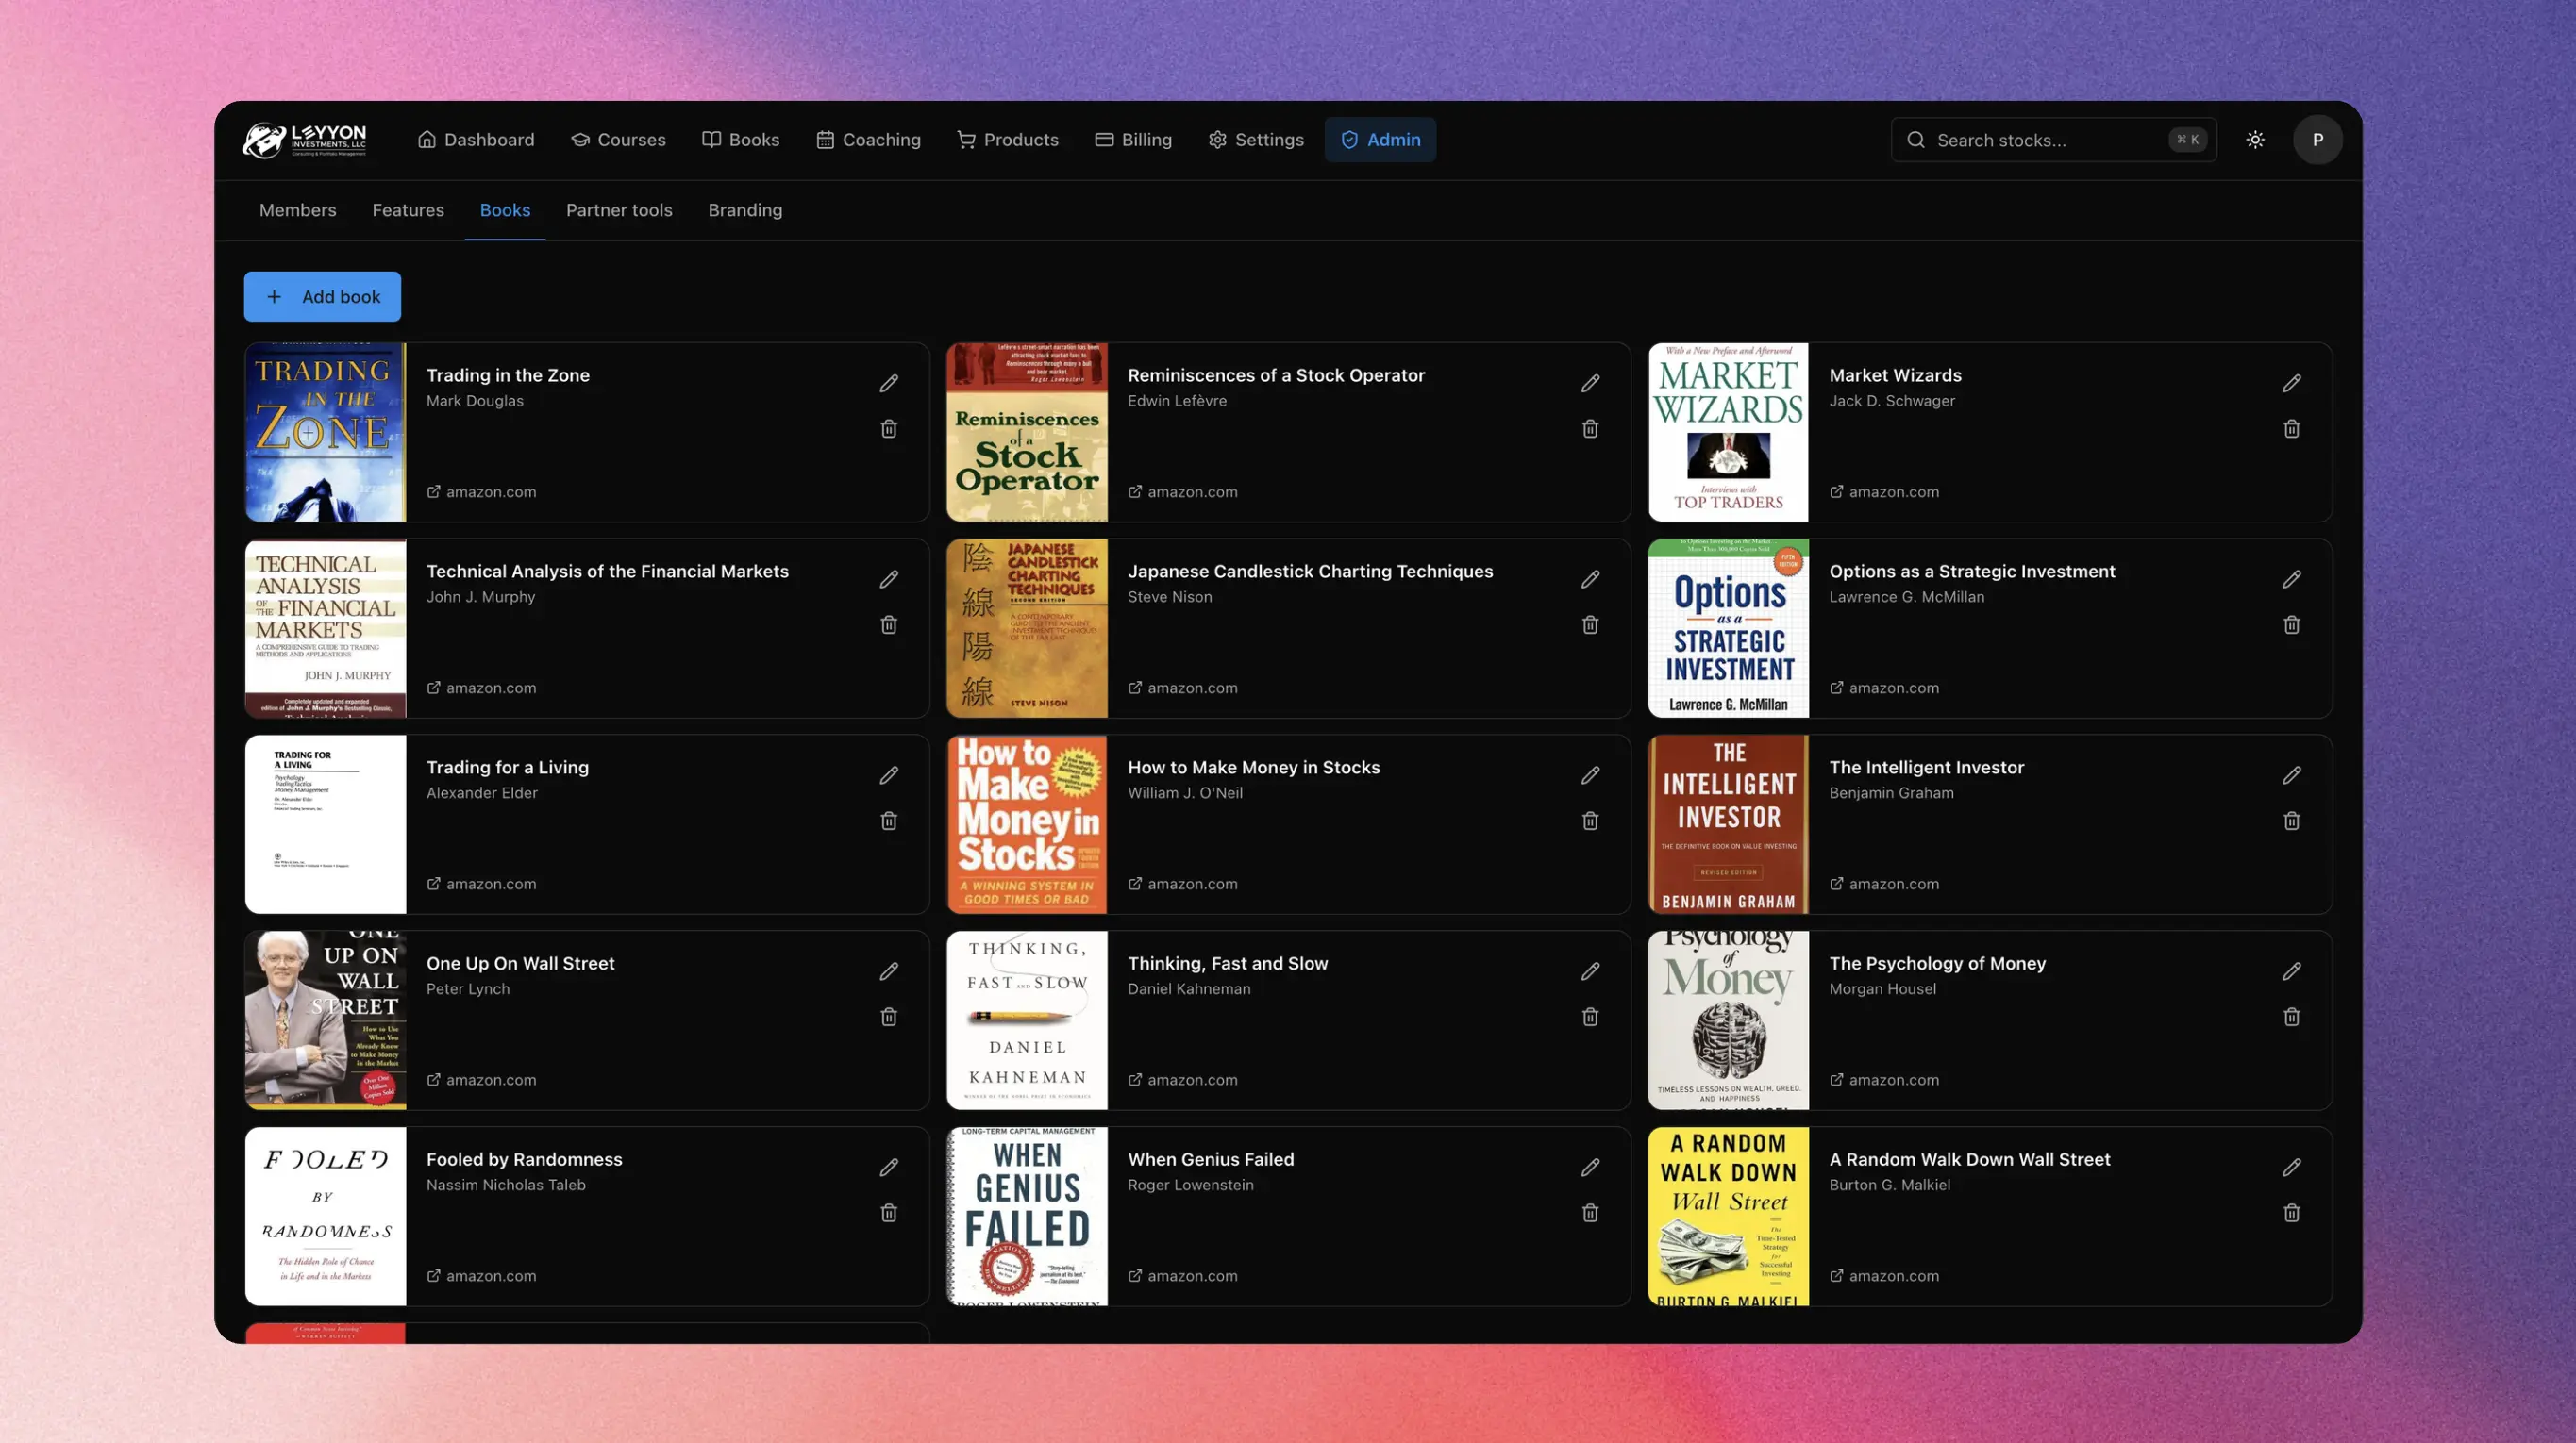This screenshot has height=1443, width=2576.
Task: Delete Japanese Candlestick Charting Techniques book
Action: click(1590, 624)
